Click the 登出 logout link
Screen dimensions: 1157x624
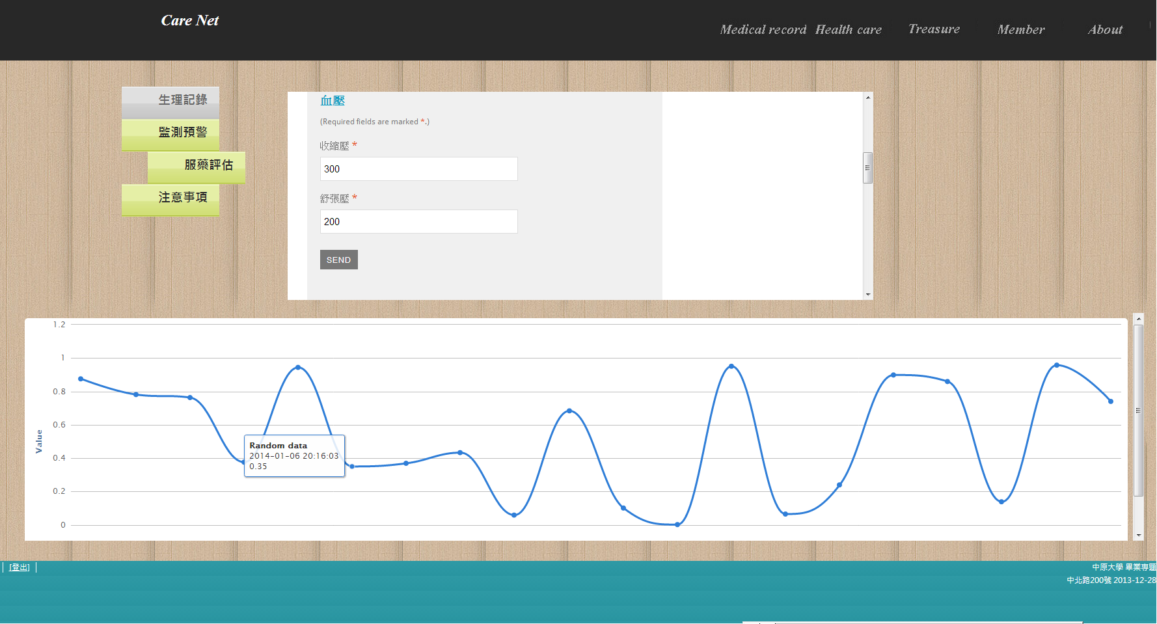pyautogui.click(x=20, y=567)
